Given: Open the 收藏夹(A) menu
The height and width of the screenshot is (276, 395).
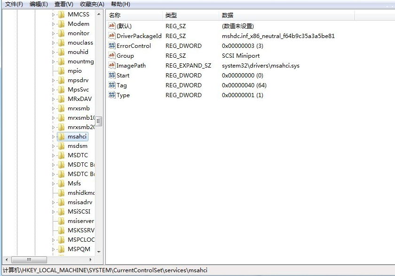Looking at the screenshot, I should click(x=92, y=4).
